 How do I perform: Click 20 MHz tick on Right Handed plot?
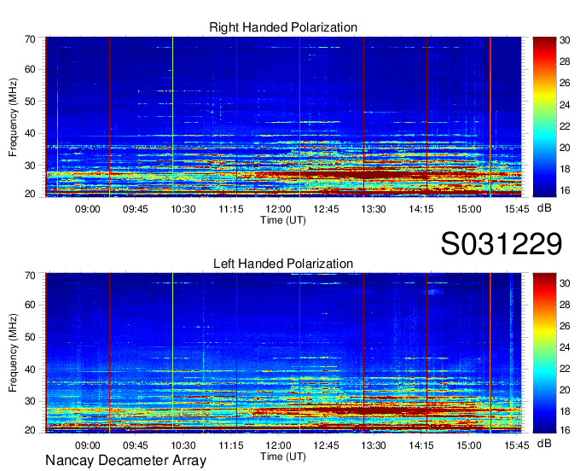pyautogui.click(x=30, y=194)
